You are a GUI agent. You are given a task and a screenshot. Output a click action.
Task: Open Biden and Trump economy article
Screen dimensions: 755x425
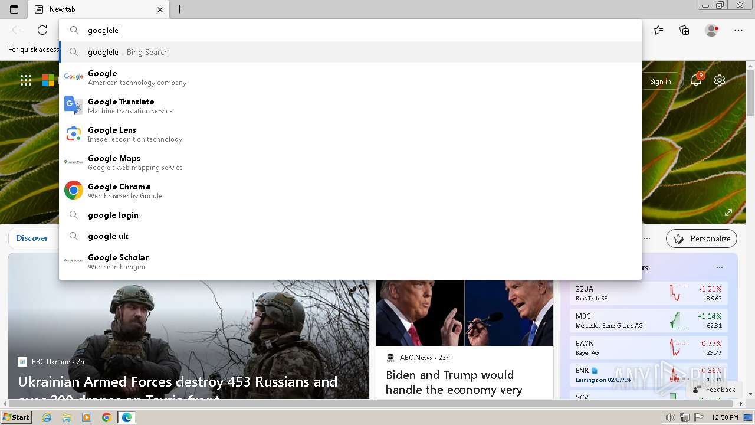(x=454, y=382)
